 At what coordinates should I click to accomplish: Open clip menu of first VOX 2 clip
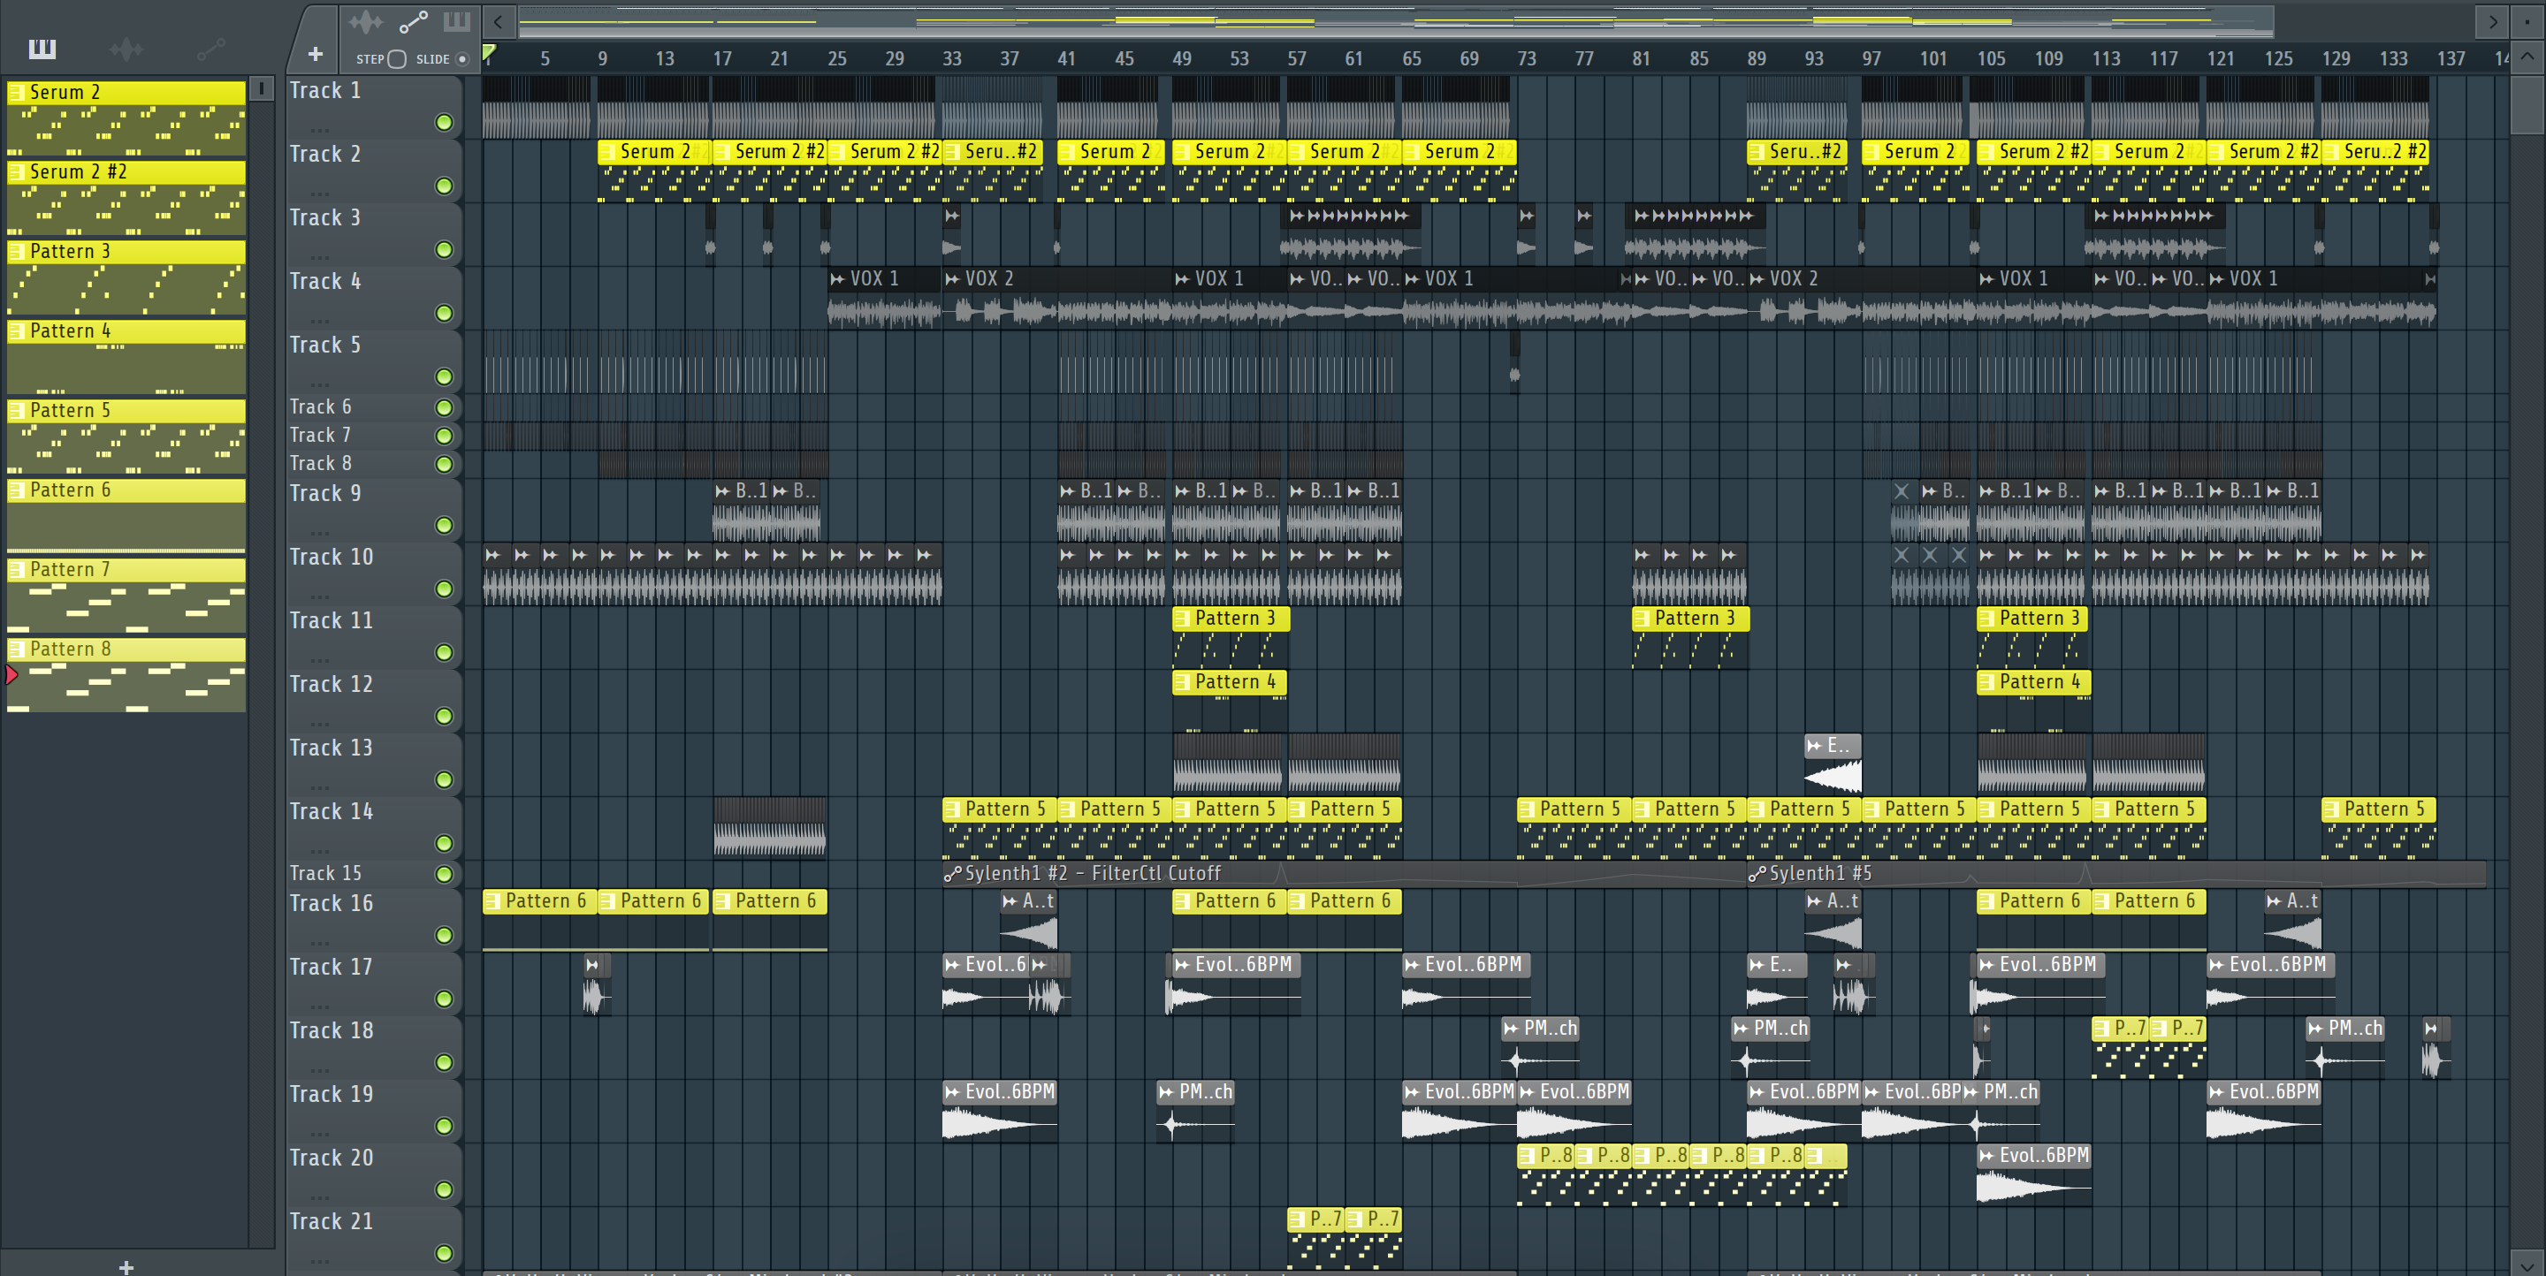(x=953, y=279)
